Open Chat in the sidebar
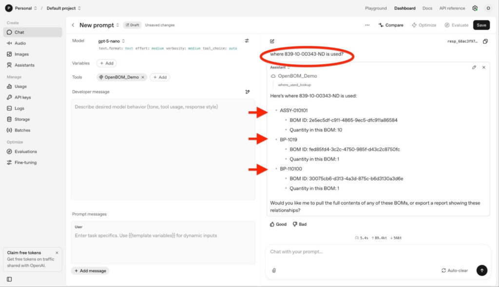Viewport: 499px width, 287px height. 33,32
